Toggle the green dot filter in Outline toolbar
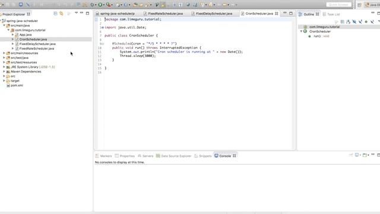 click(x=366, y=22)
